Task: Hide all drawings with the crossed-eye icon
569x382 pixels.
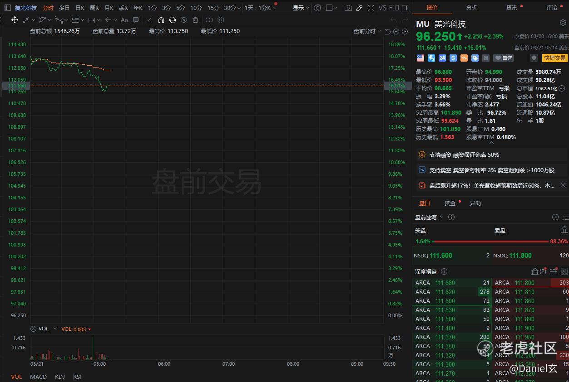Action: tap(184, 20)
